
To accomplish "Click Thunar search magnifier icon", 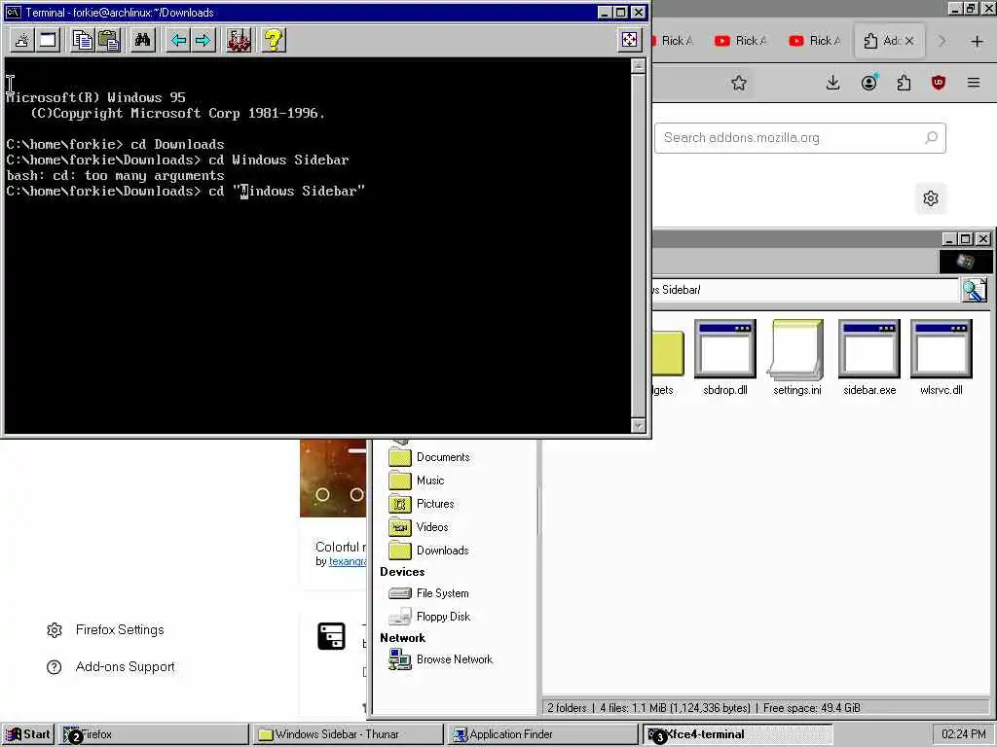I will 974,290.
